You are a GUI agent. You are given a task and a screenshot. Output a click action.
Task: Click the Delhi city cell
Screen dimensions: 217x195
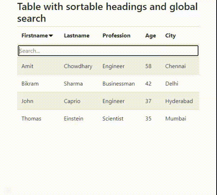pyautogui.click(x=172, y=84)
